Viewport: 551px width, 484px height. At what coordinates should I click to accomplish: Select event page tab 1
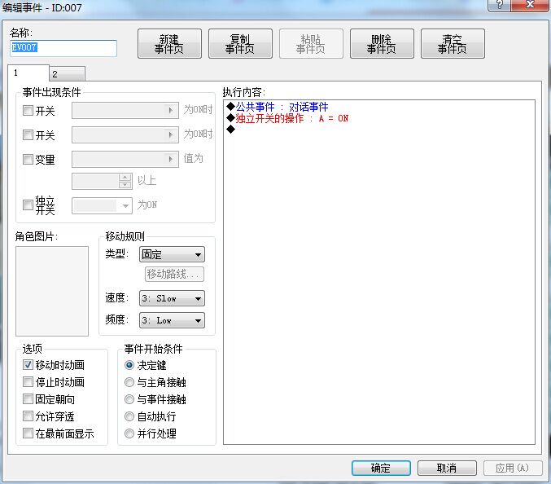[x=28, y=73]
